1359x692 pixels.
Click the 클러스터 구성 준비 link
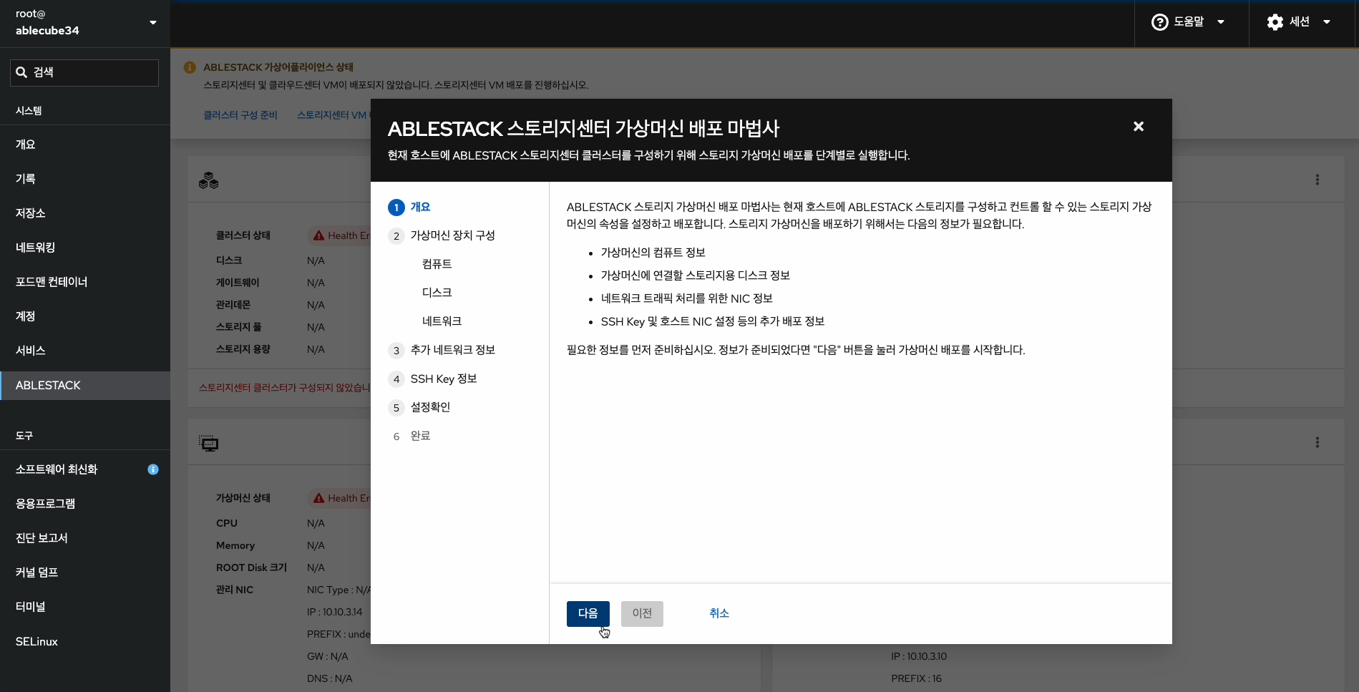[x=240, y=115]
